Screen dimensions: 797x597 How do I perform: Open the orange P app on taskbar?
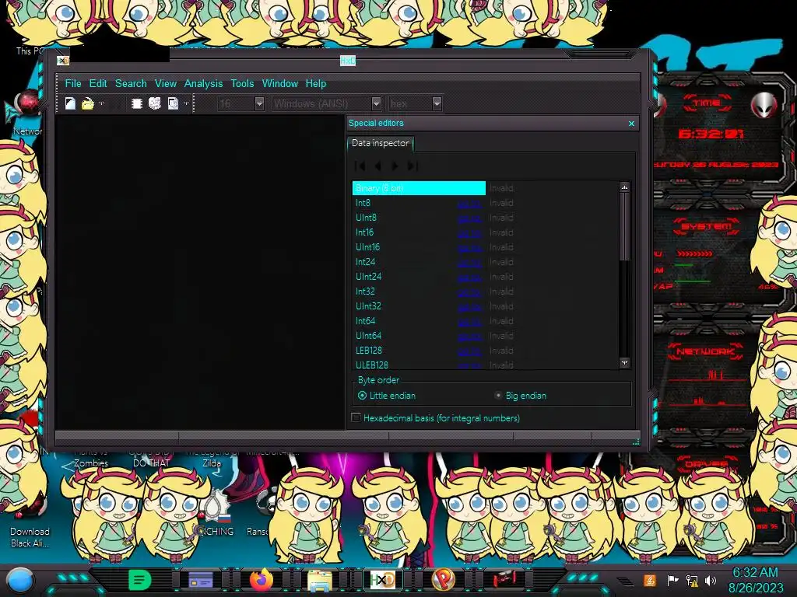point(443,580)
